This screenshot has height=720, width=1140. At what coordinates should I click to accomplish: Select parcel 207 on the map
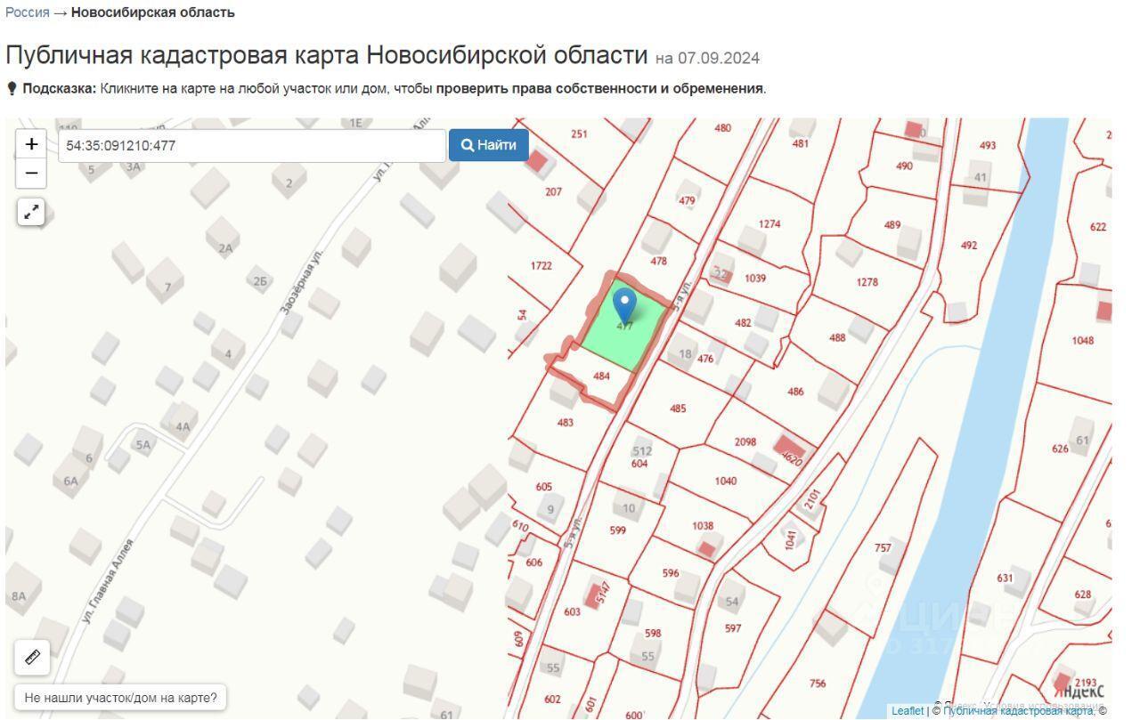pyautogui.click(x=553, y=191)
